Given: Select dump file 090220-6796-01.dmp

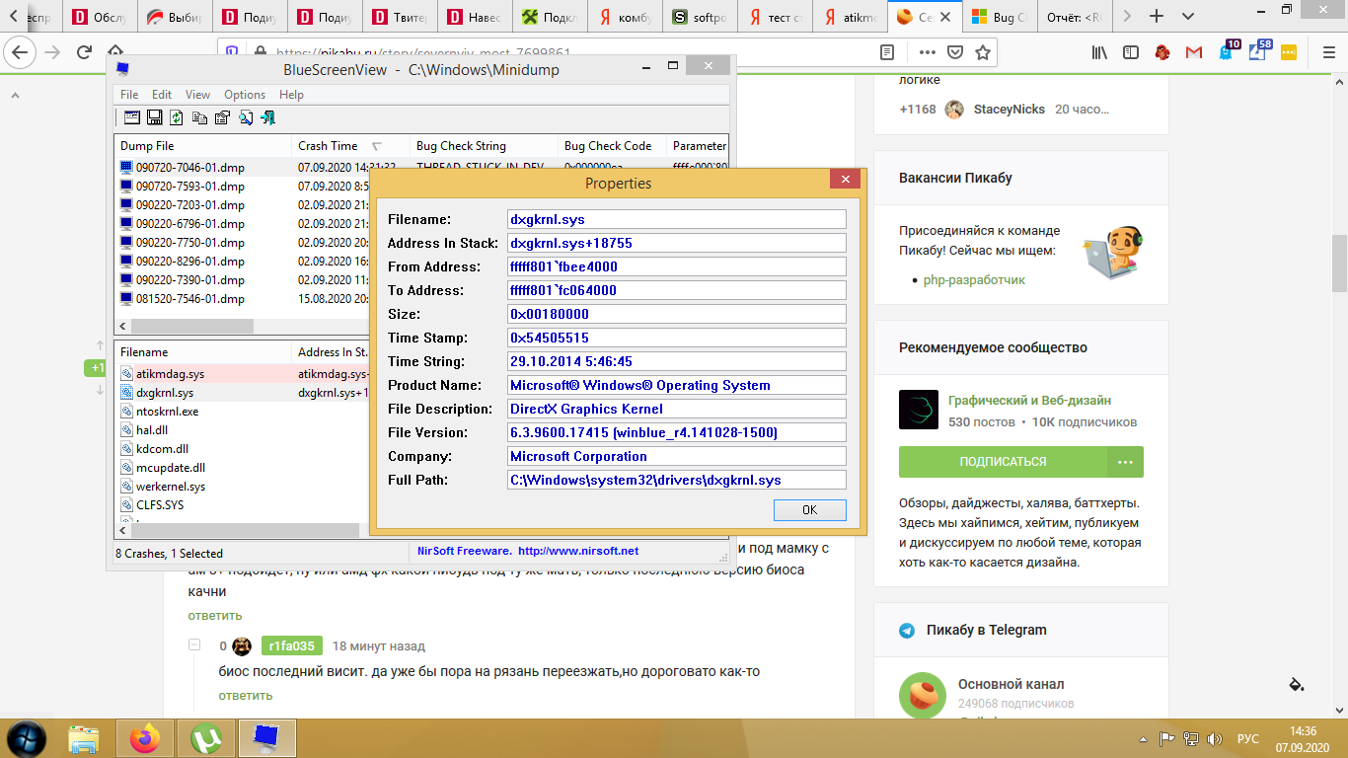Looking at the screenshot, I should click(190, 224).
